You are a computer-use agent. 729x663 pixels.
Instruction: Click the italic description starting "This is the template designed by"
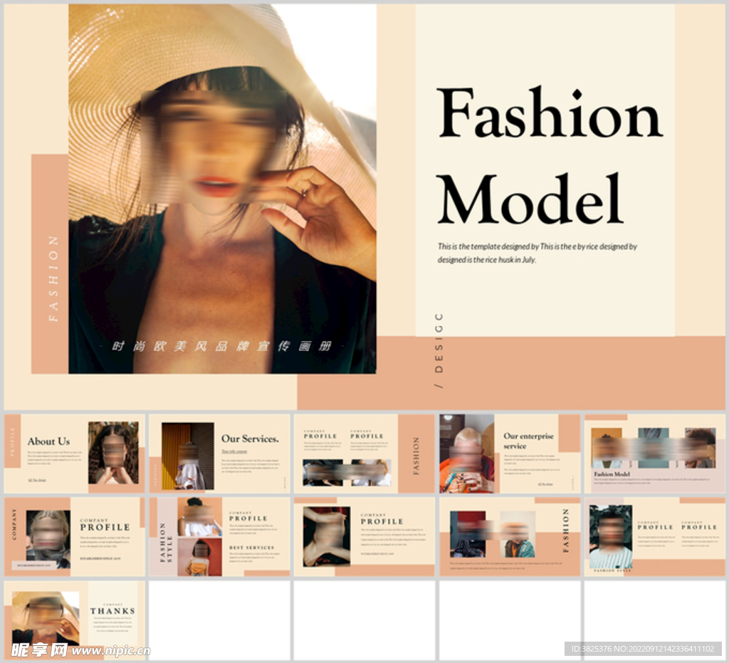point(537,253)
